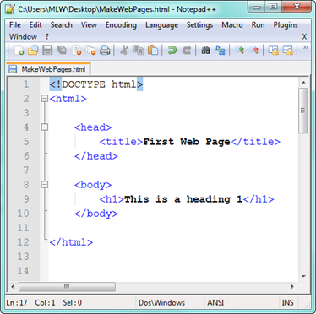Image resolution: width=316 pixels, height=314 pixels.
Task: Click the Close All toolbar icon
Action: 90,51
